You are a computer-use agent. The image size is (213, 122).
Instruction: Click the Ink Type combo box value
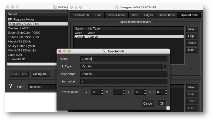click(x=122, y=66)
